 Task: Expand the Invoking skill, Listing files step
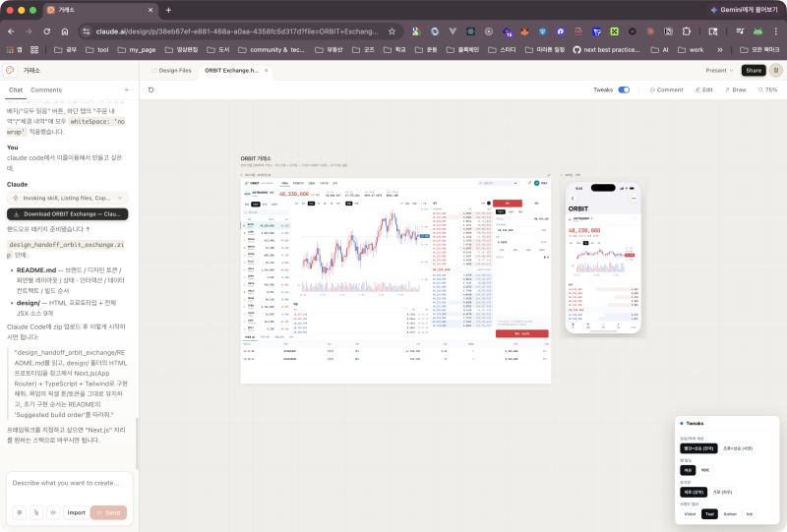pos(67,199)
